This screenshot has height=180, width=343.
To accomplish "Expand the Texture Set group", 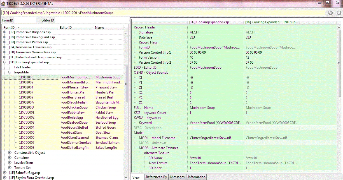I will coord(10,168).
